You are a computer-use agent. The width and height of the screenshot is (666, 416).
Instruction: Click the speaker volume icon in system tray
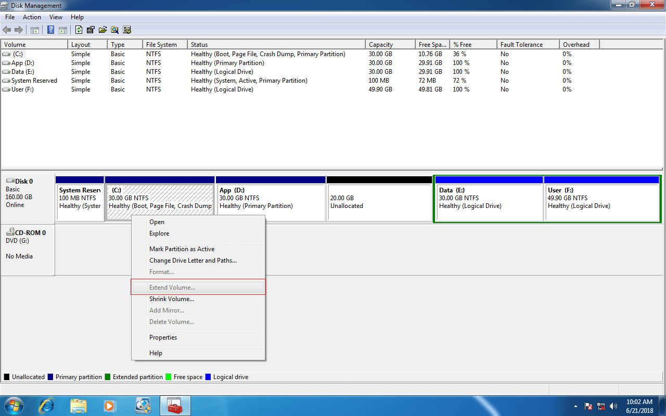613,406
